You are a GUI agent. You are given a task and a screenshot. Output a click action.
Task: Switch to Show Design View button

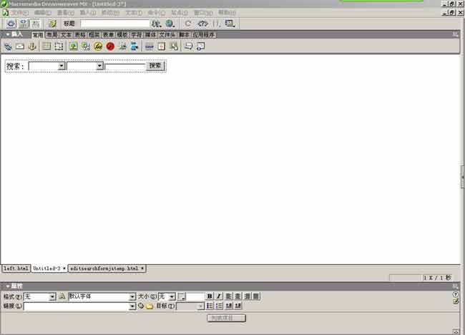pyautogui.click(x=35, y=24)
